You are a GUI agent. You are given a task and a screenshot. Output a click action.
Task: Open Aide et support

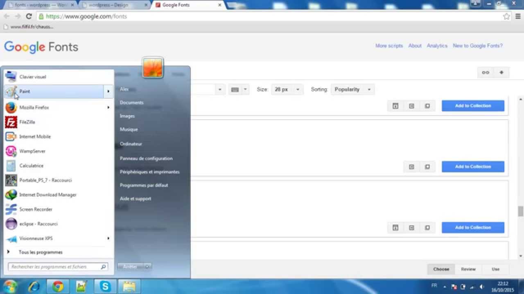point(136,198)
